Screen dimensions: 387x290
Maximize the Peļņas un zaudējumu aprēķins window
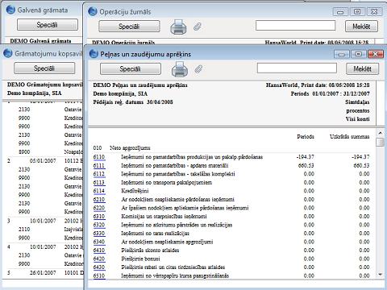point(358,54)
